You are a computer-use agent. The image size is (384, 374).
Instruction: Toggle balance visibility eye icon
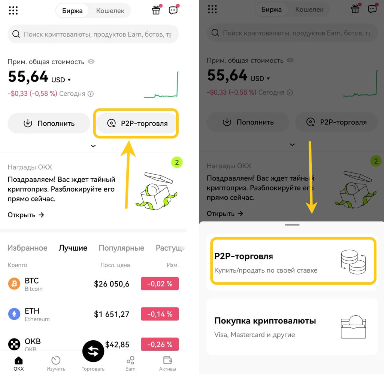click(91, 61)
